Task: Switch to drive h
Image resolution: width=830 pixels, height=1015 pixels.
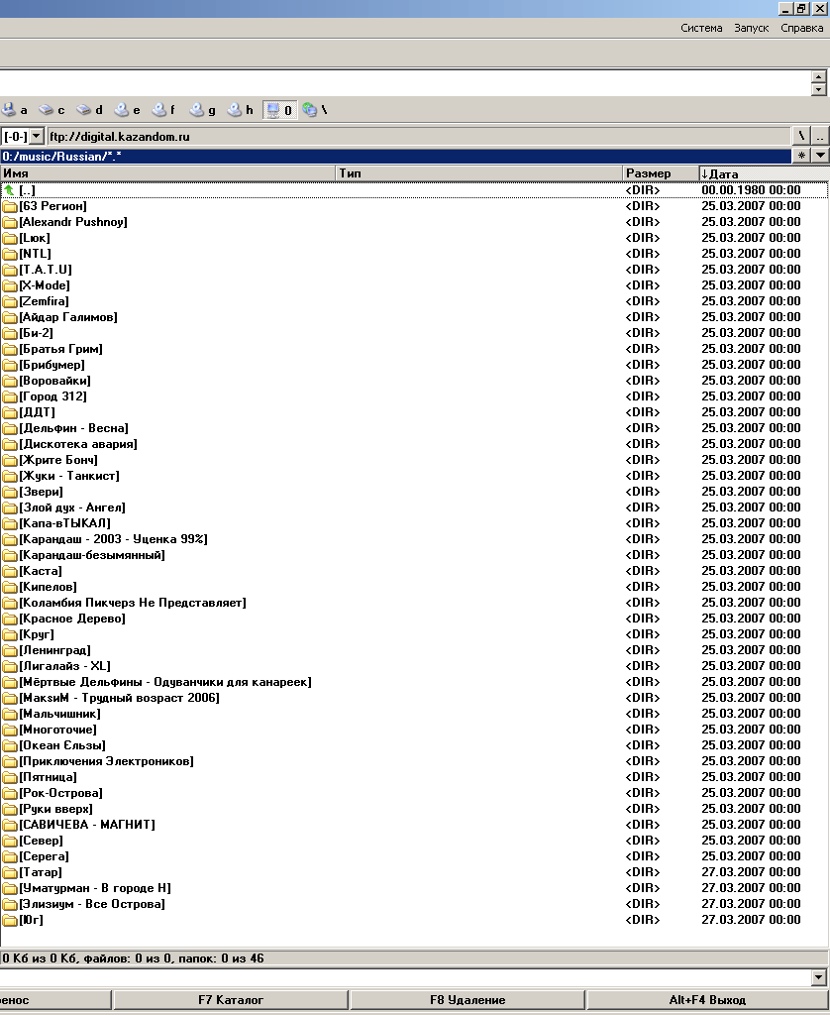Action: (240, 110)
